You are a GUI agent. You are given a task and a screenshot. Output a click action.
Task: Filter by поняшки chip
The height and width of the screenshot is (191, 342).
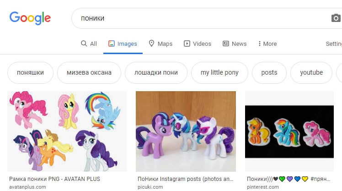[30, 72]
